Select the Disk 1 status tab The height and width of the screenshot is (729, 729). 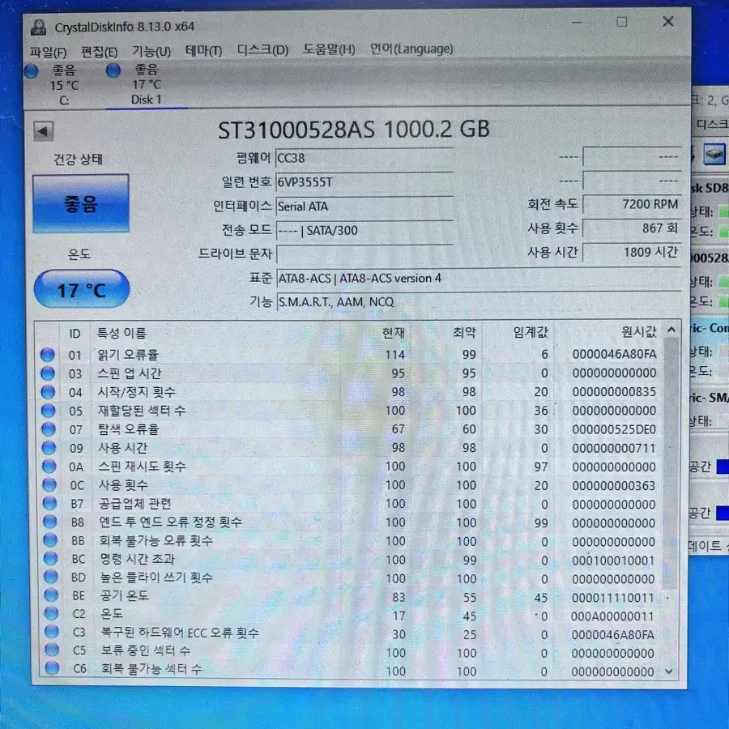pos(146,84)
